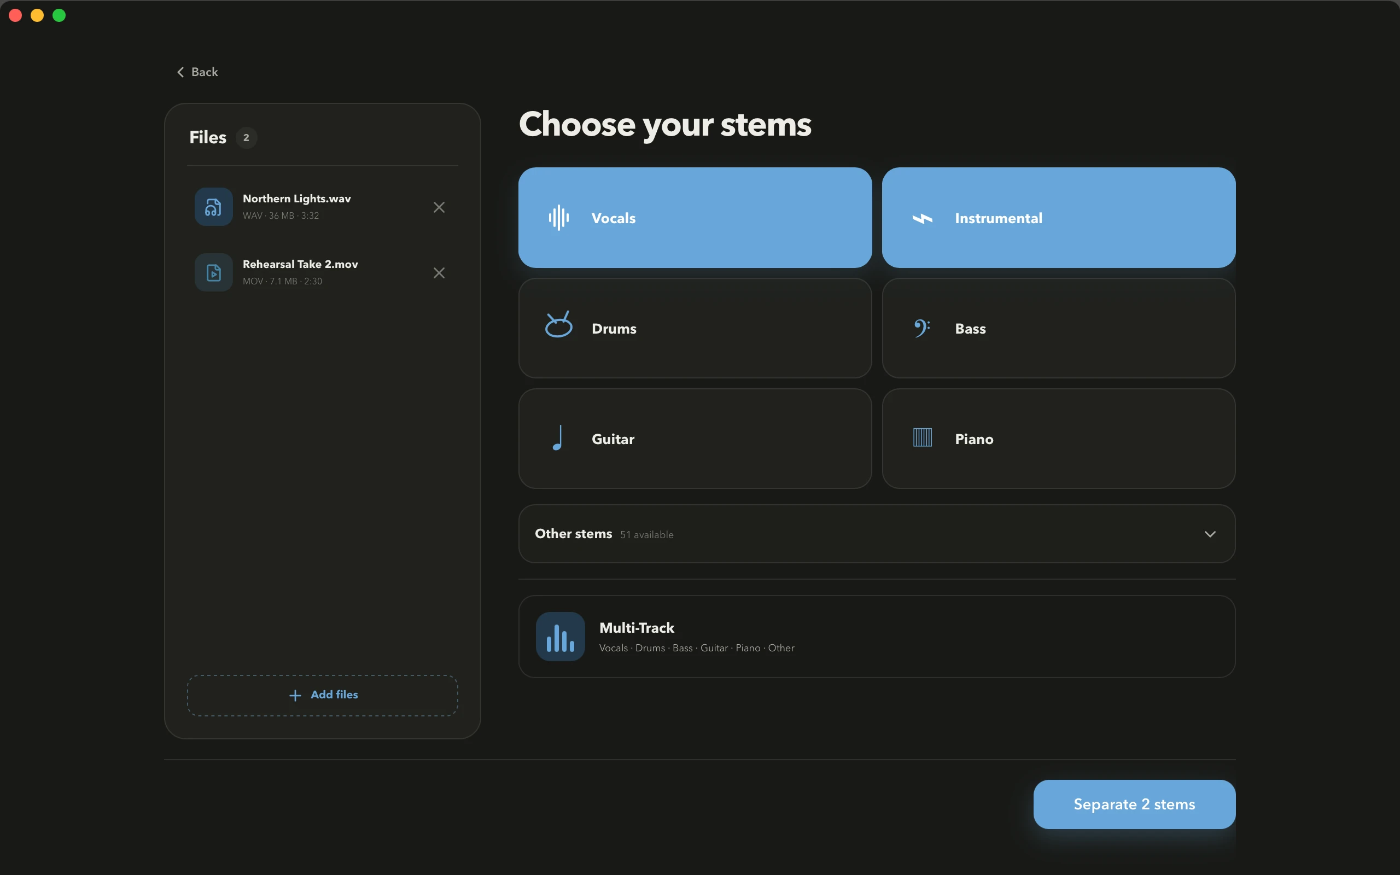Click the Multi-Track stems list subtitle
The image size is (1400, 875).
[696, 648]
